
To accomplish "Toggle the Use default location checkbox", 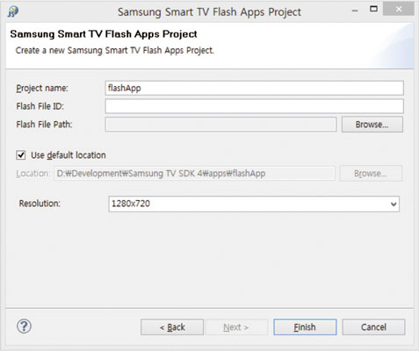I will coord(21,155).
